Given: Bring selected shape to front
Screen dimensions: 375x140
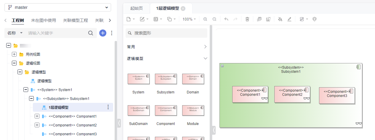Looking at the screenshot, I should pyautogui.click(x=259, y=19).
